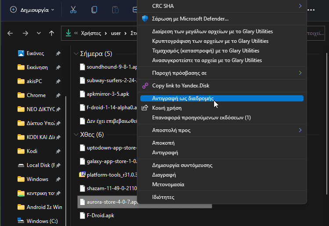Click the Downloads icon in address bar
Image resolution: width=329 pixels, height=226 pixels.
pos(68,33)
